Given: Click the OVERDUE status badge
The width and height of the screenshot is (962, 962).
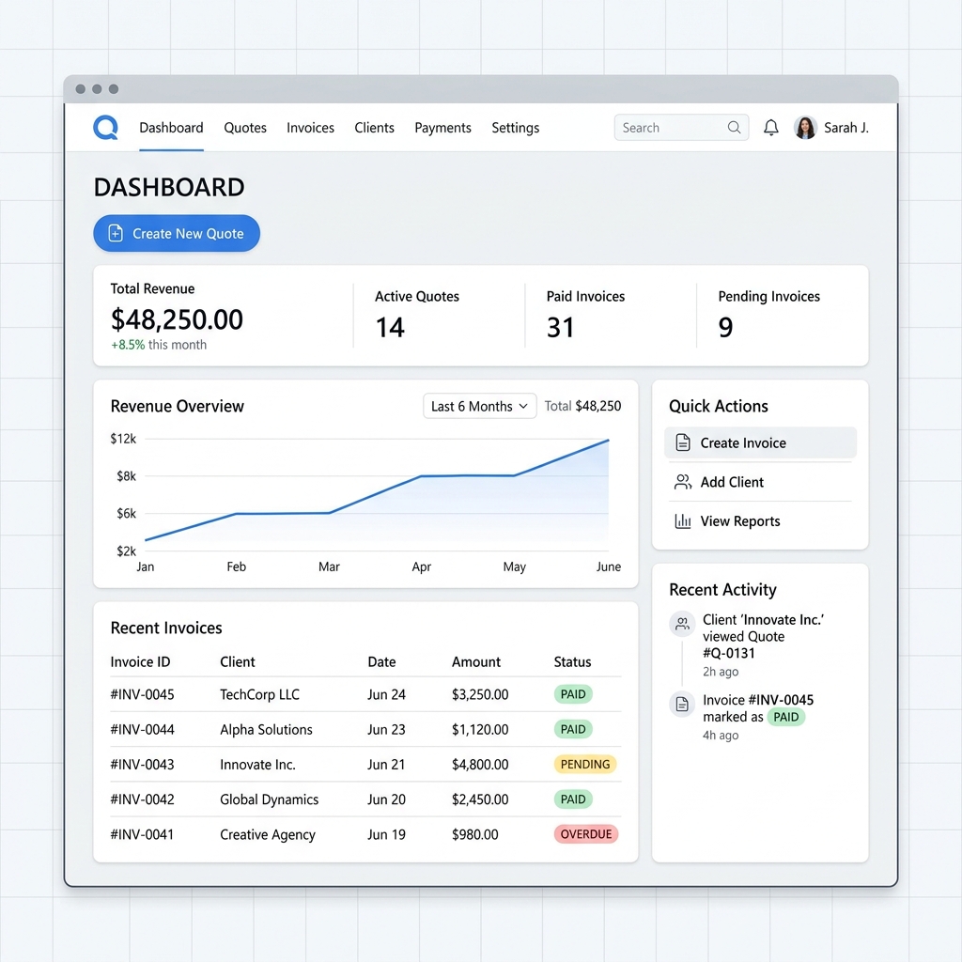Looking at the screenshot, I should pyautogui.click(x=586, y=834).
